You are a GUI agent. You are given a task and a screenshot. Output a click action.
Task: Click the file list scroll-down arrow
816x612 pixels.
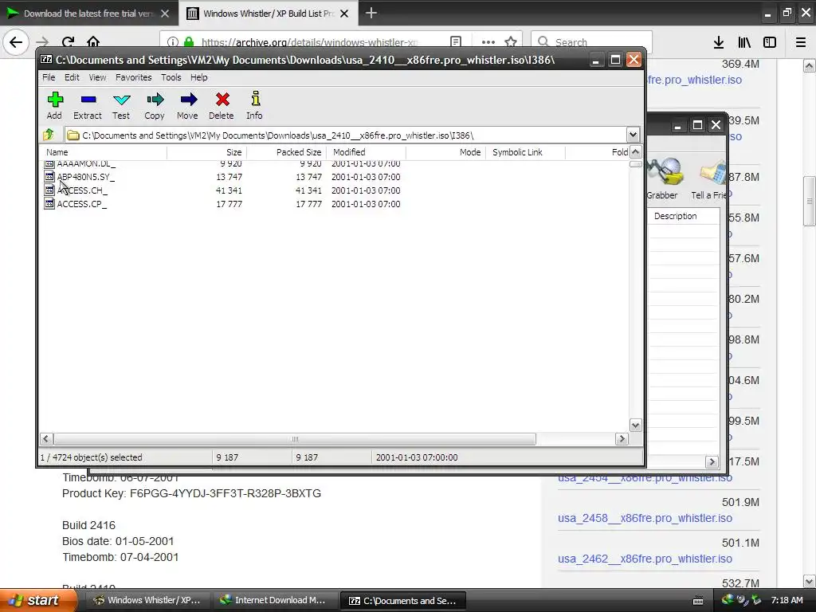(x=635, y=426)
